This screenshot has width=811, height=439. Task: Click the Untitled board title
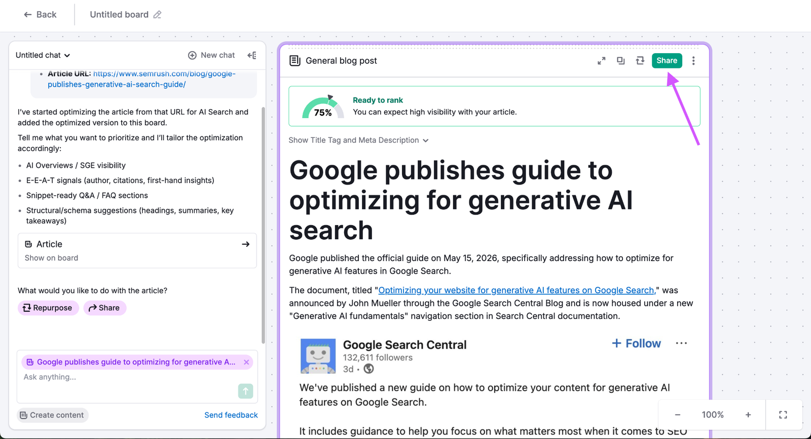[x=119, y=15]
